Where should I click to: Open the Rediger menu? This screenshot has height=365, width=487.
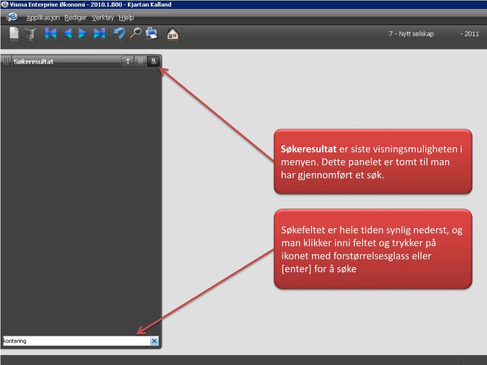point(76,18)
